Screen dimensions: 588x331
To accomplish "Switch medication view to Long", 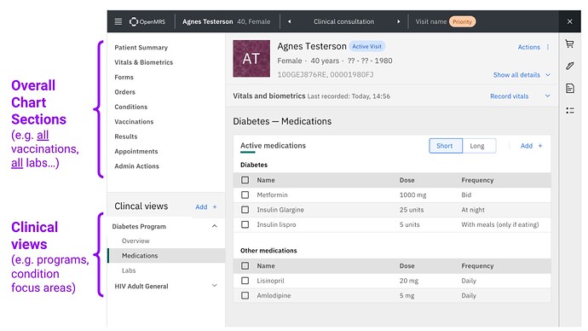I will point(479,146).
